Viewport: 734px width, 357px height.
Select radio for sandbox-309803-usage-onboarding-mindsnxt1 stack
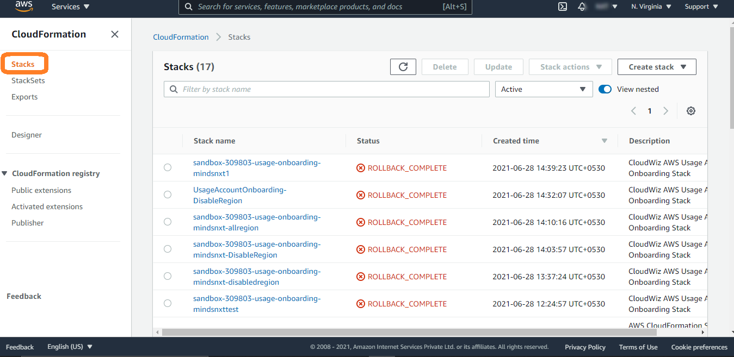coord(168,167)
